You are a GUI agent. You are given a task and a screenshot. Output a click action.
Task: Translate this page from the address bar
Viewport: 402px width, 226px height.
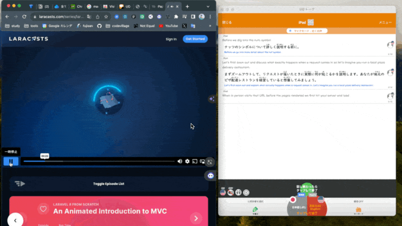click(89, 17)
